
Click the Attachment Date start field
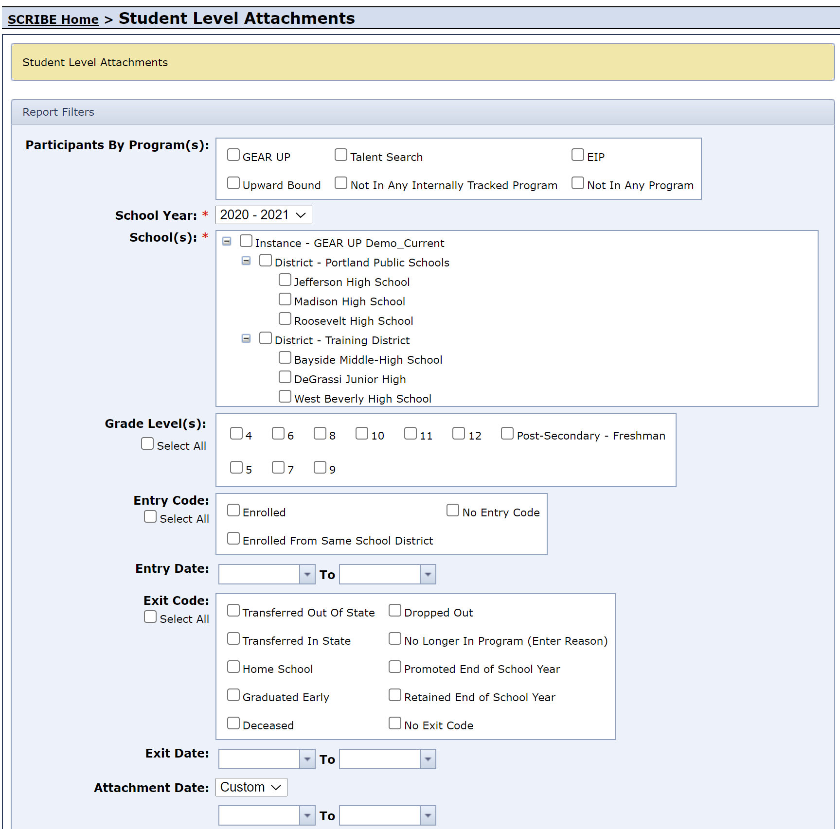tap(259, 815)
